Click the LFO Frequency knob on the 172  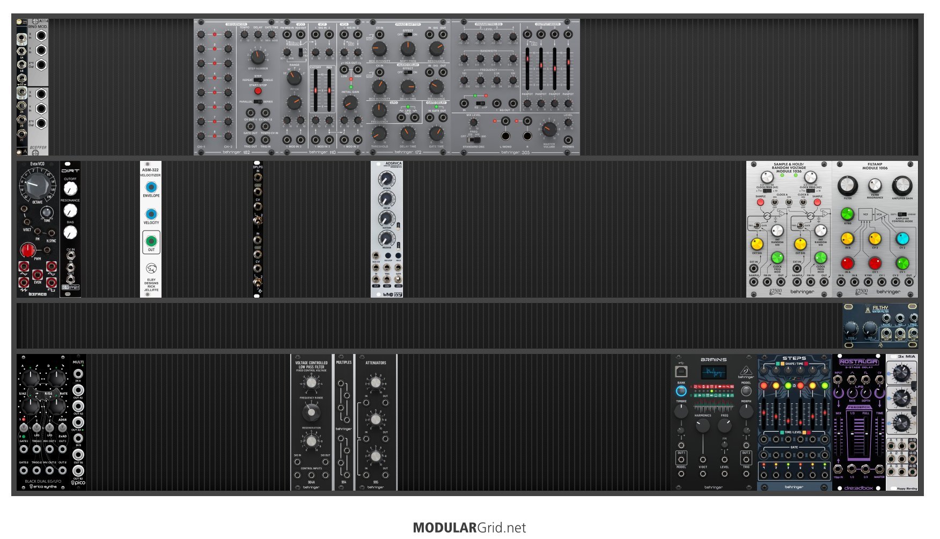click(379, 110)
